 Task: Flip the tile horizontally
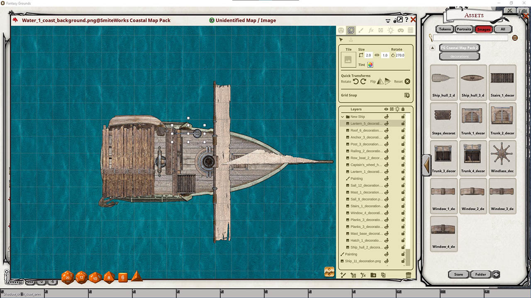pyautogui.click(x=380, y=82)
